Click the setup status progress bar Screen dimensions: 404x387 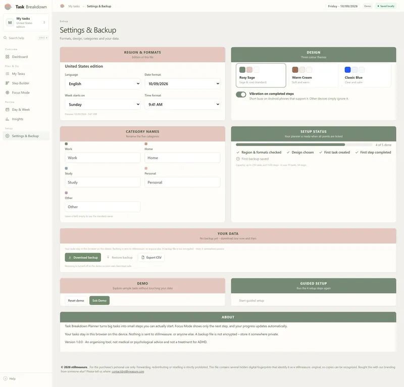304,144
